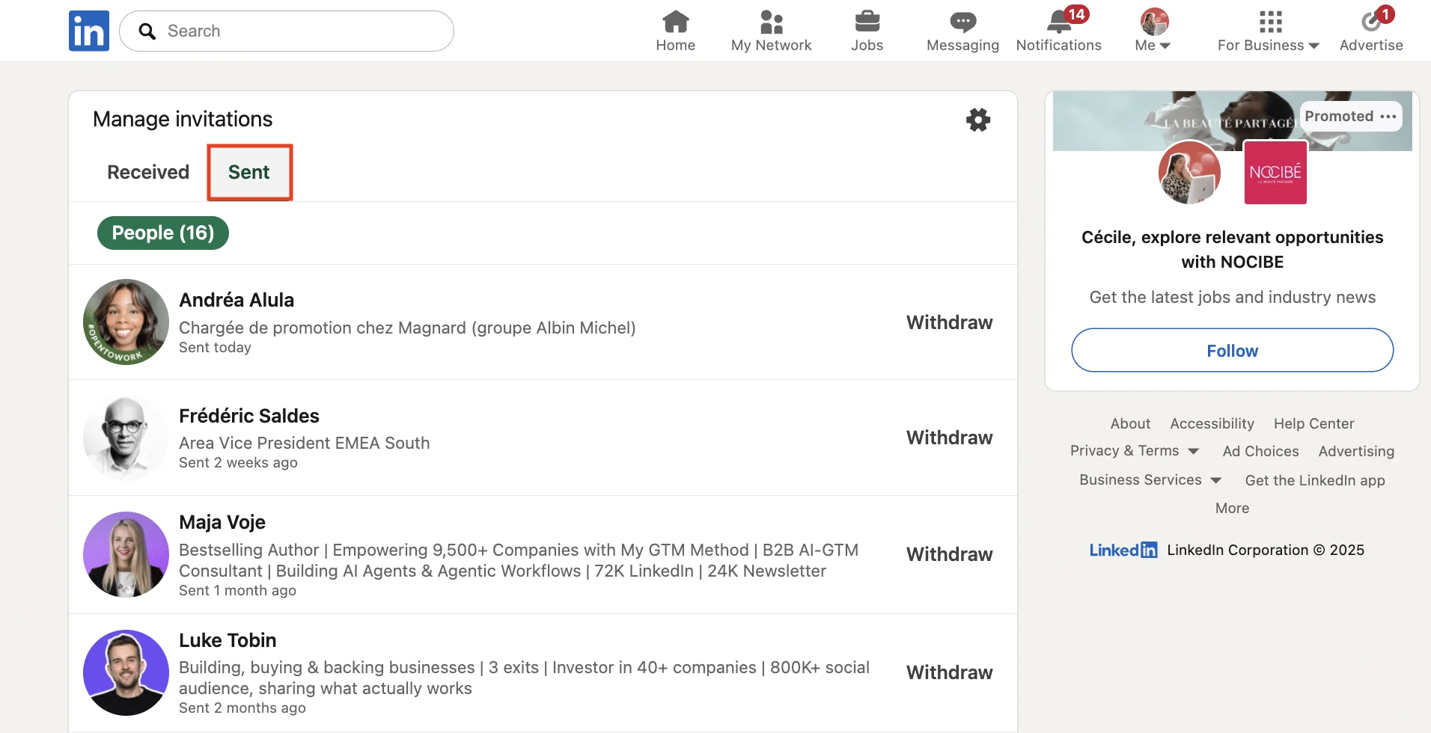Open the Jobs briefcase icon
This screenshot has height=733, width=1431.
[867, 22]
